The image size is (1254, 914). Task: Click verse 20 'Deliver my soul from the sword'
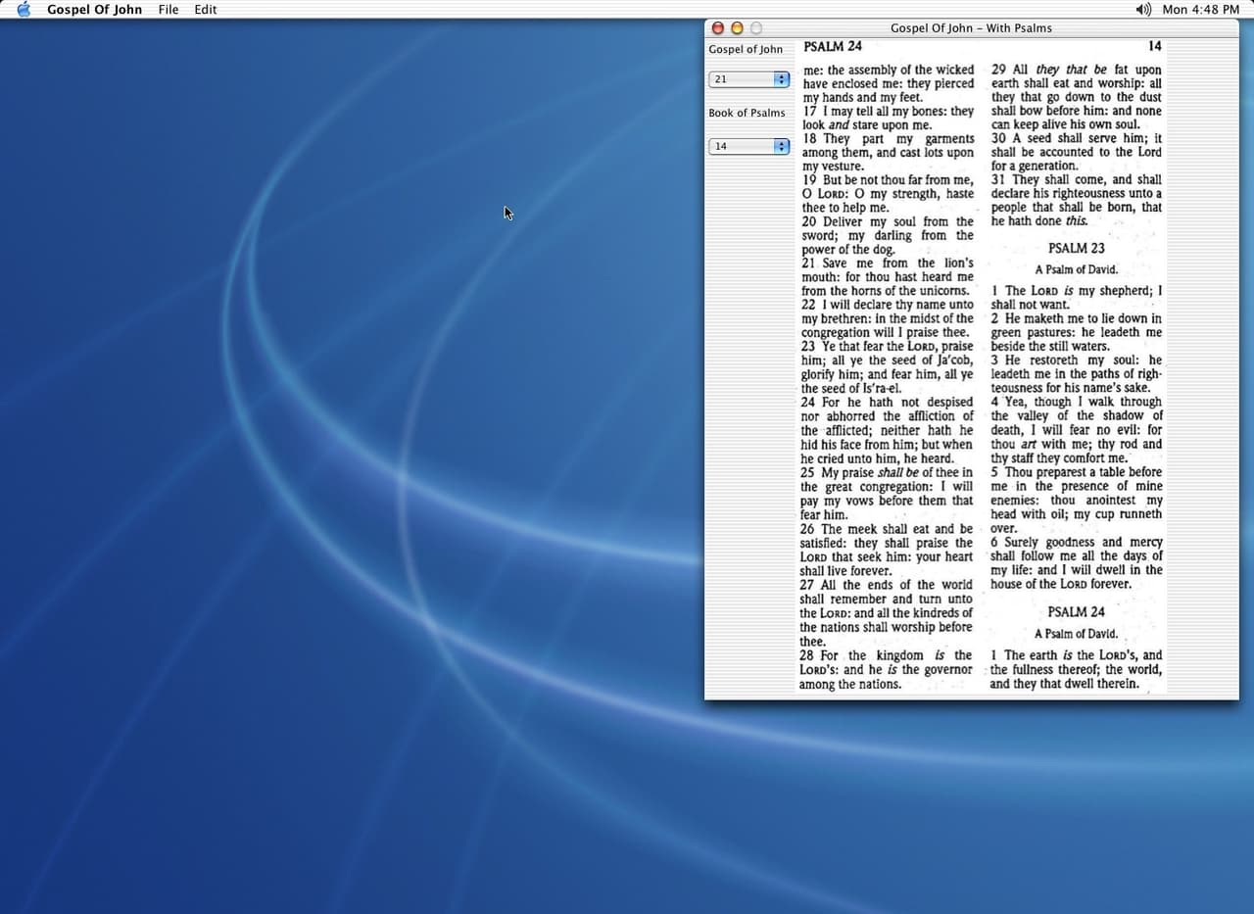tap(888, 236)
